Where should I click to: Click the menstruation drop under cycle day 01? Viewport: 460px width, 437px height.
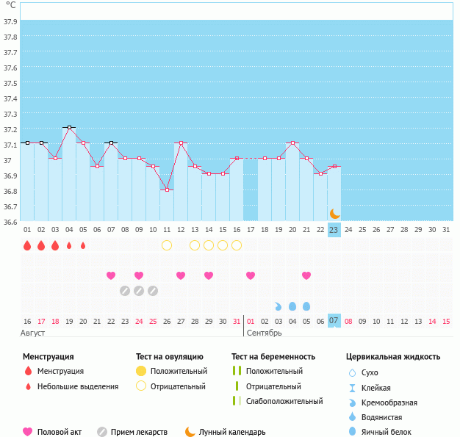(27, 245)
